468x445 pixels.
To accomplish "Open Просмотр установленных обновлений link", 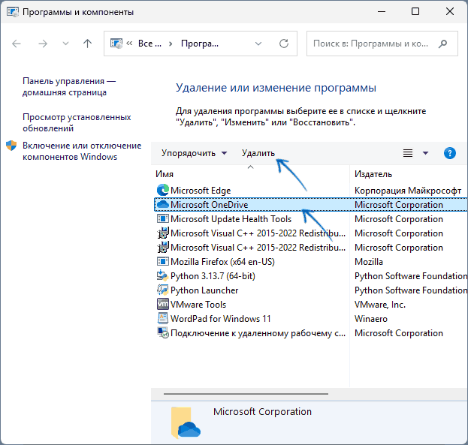I will pos(76,123).
